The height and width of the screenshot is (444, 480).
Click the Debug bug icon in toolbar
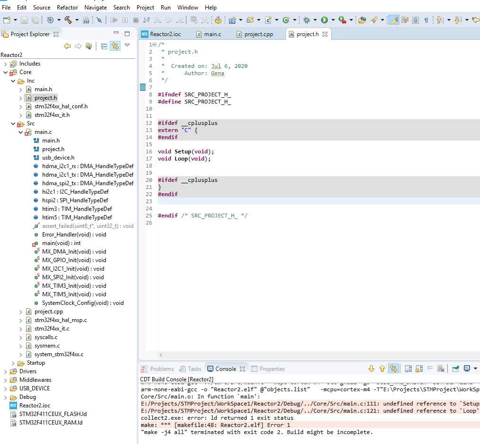(x=306, y=20)
